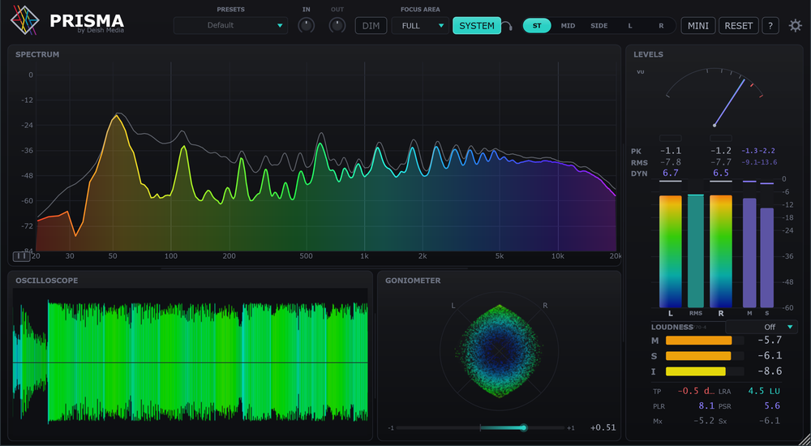Toggle the SYSTEM audio source button

tap(477, 25)
